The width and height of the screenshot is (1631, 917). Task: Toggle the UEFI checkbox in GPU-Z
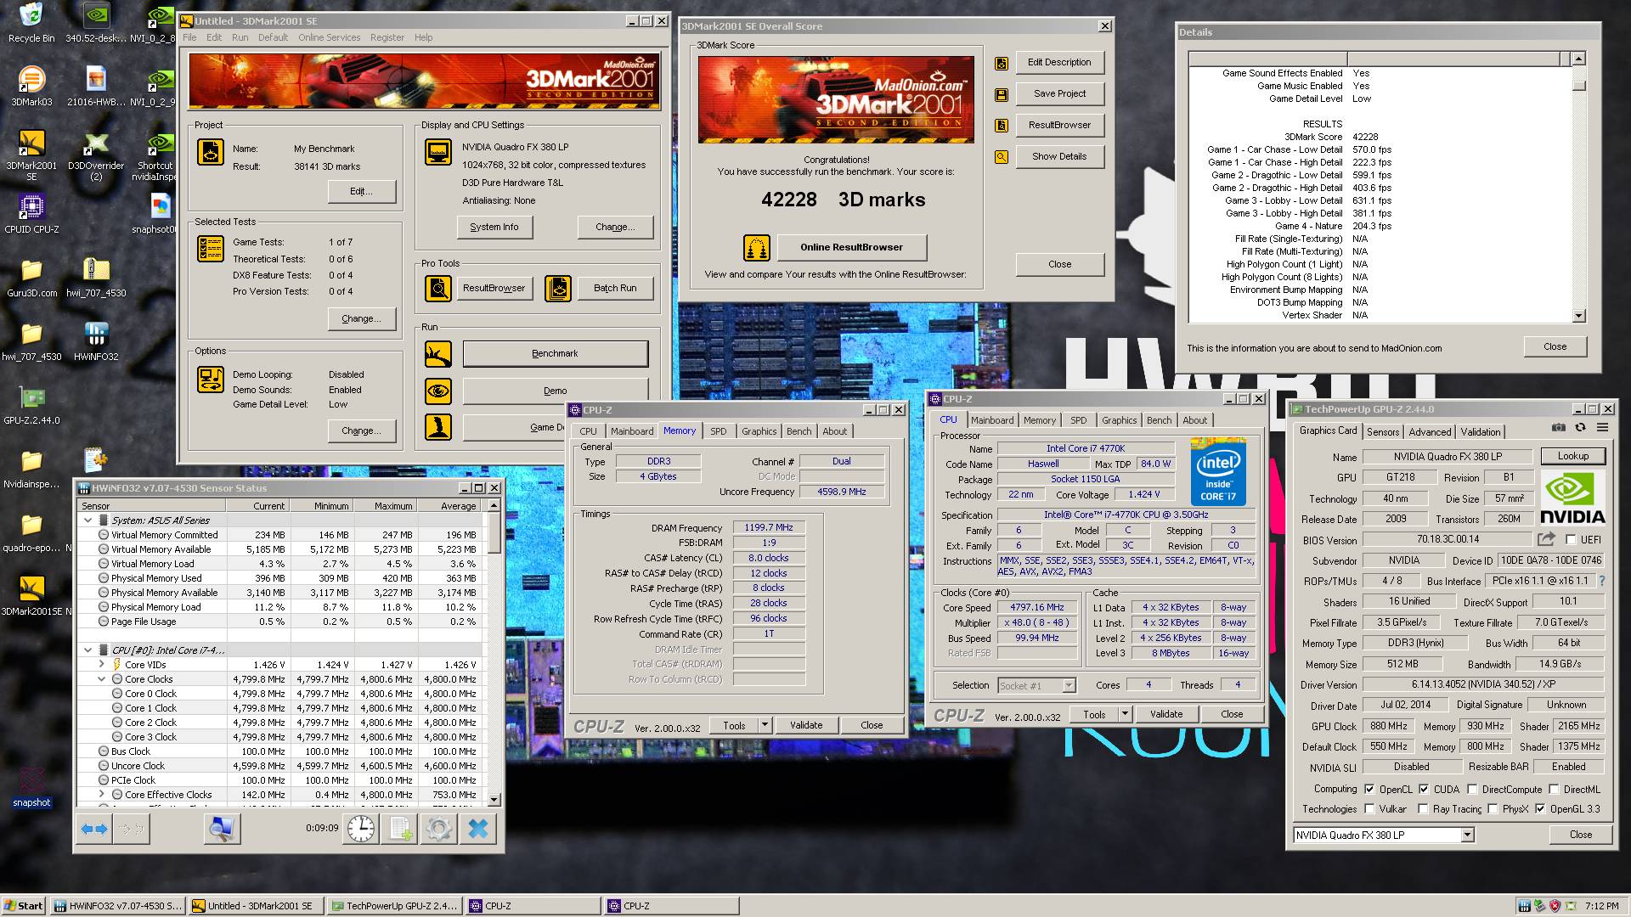1571,540
